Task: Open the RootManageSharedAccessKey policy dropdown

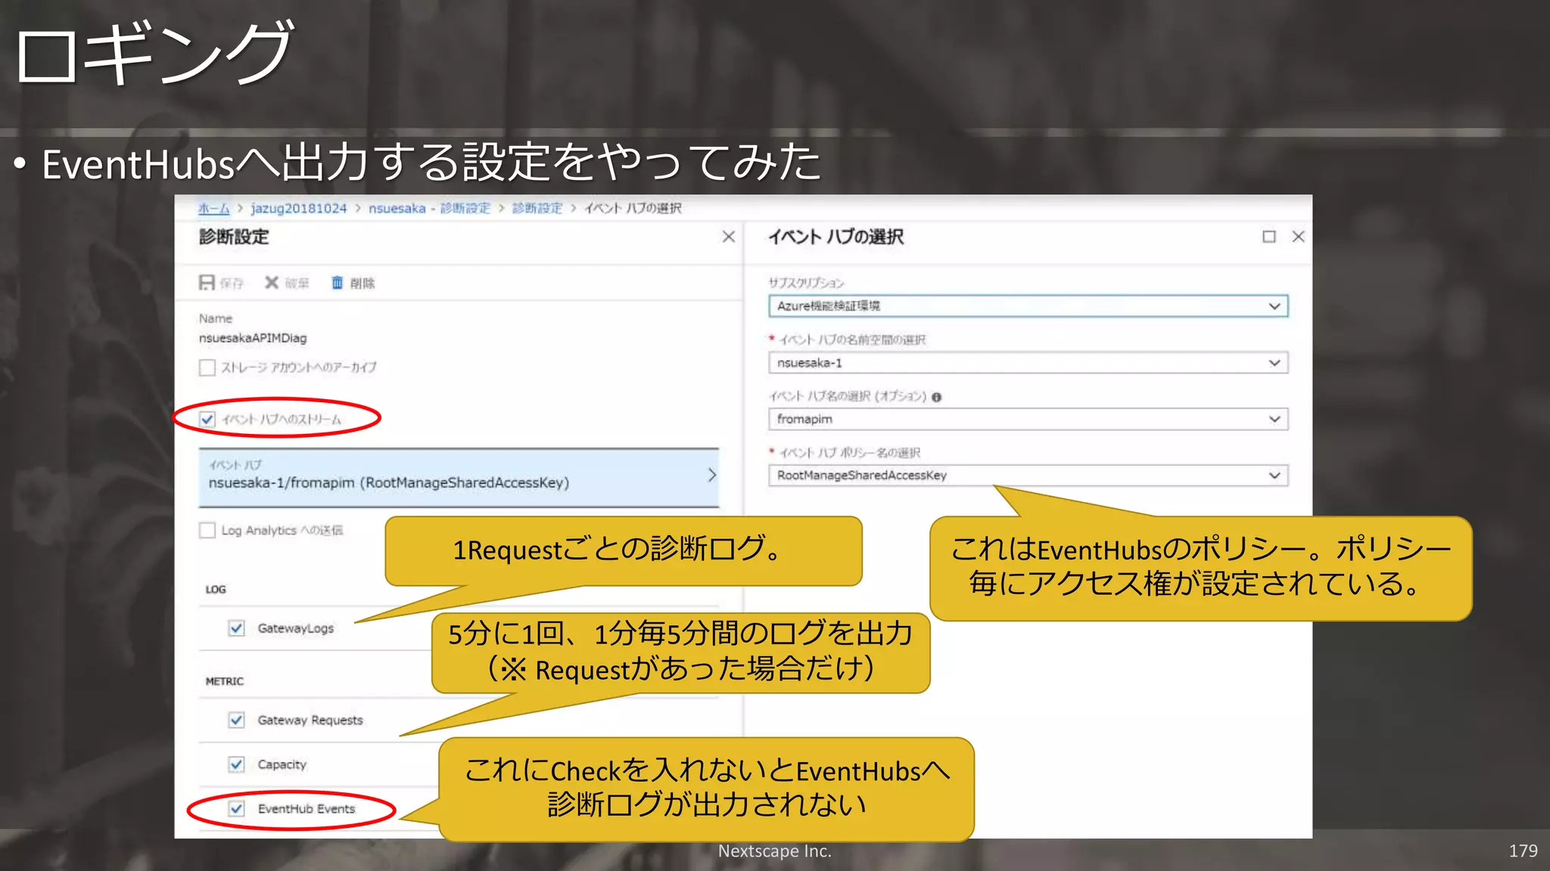Action: [x=1029, y=476]
